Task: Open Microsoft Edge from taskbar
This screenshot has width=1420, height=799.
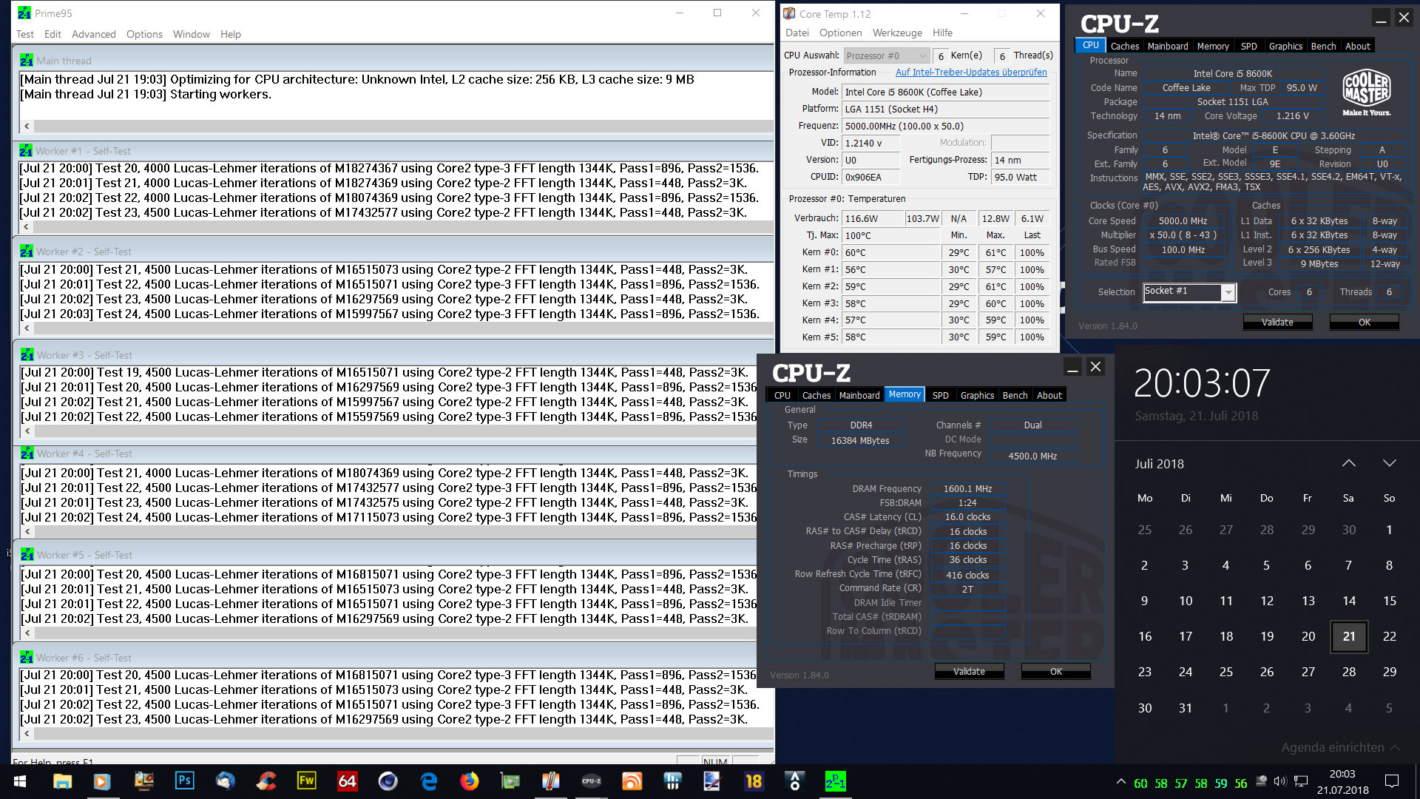Action: click(x=428, y=781)
